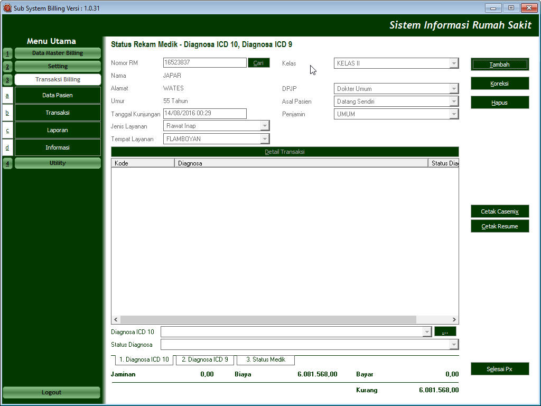Click the horizontal scrollbar thumb
This screenshot has width=541, height=406.
(268, 319)
